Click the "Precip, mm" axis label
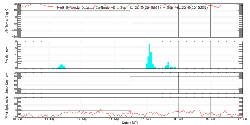This screenshot has width=250, height=125. [7, 54]
